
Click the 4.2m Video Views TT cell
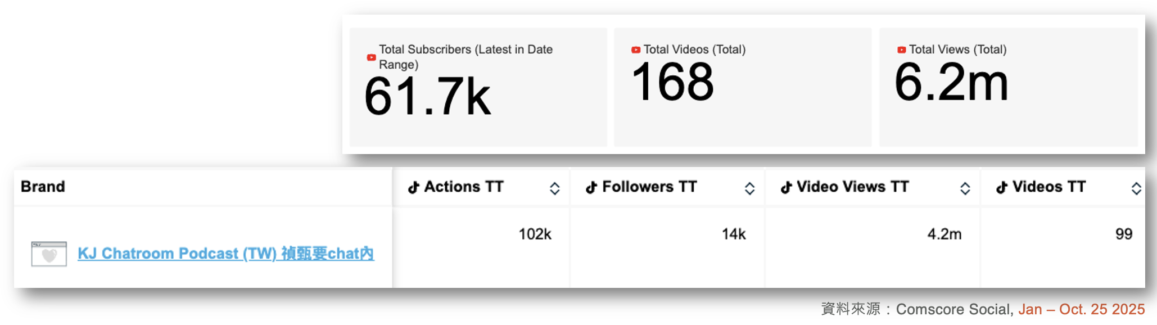tap(944, 234)
